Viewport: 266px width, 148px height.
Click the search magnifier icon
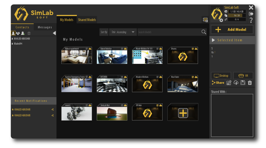pyautogui.click(x=204, y=32)
